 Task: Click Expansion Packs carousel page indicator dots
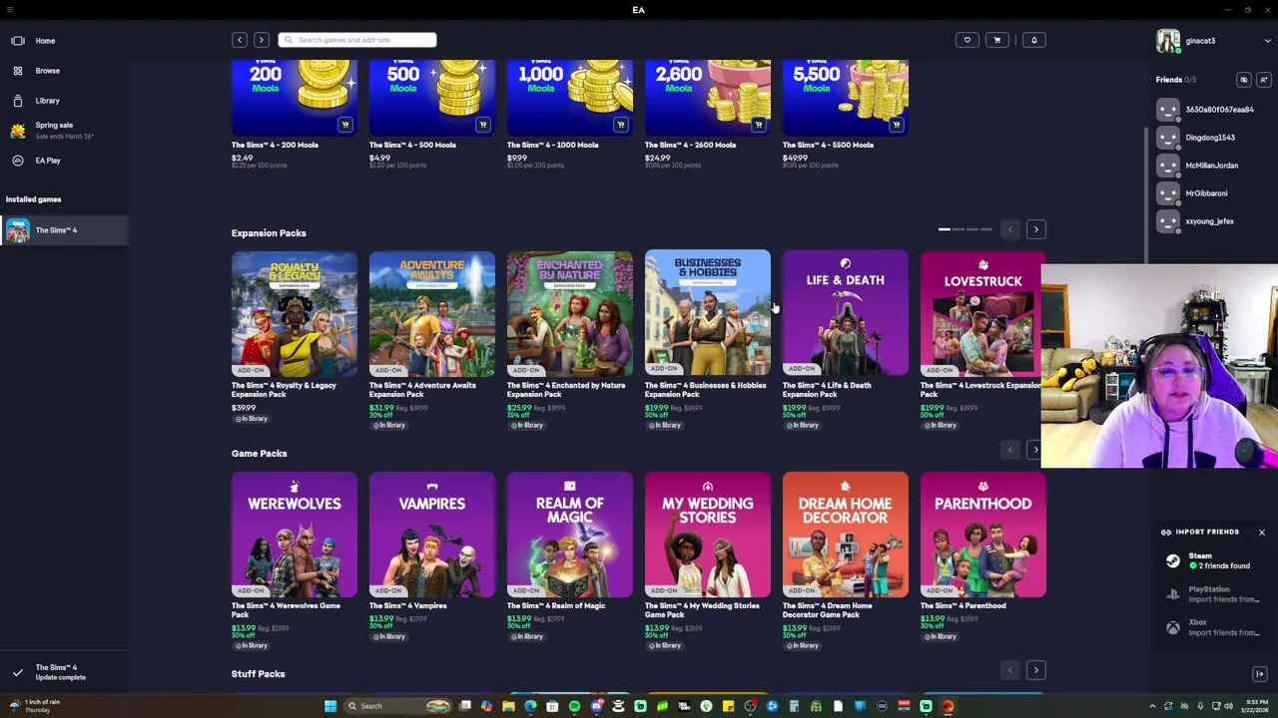(965, 229)
